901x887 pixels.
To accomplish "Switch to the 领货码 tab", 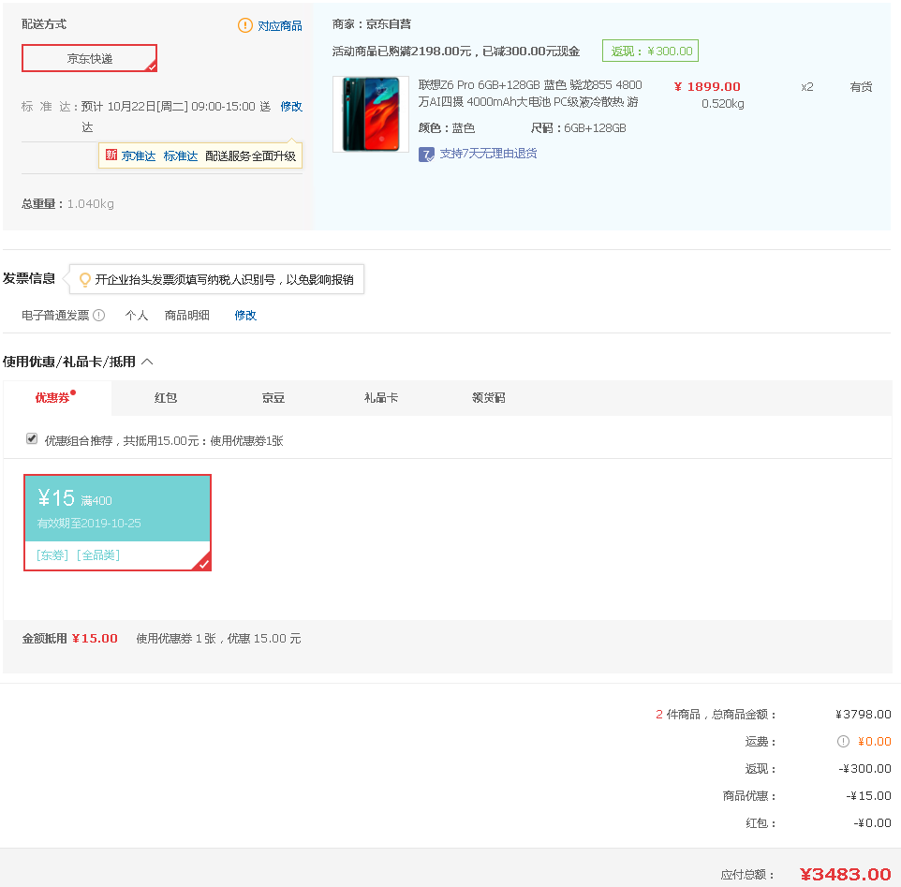I will 488,397.
